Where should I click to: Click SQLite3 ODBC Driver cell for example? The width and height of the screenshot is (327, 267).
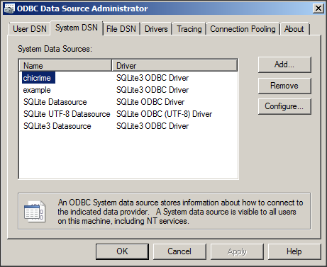tap(153, 90)
